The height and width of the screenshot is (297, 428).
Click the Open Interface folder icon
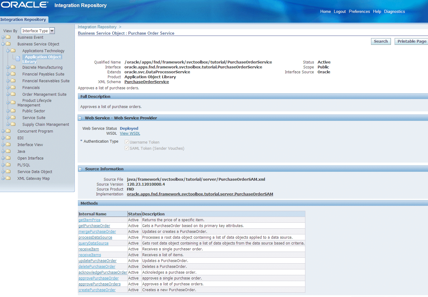[8, 158]
